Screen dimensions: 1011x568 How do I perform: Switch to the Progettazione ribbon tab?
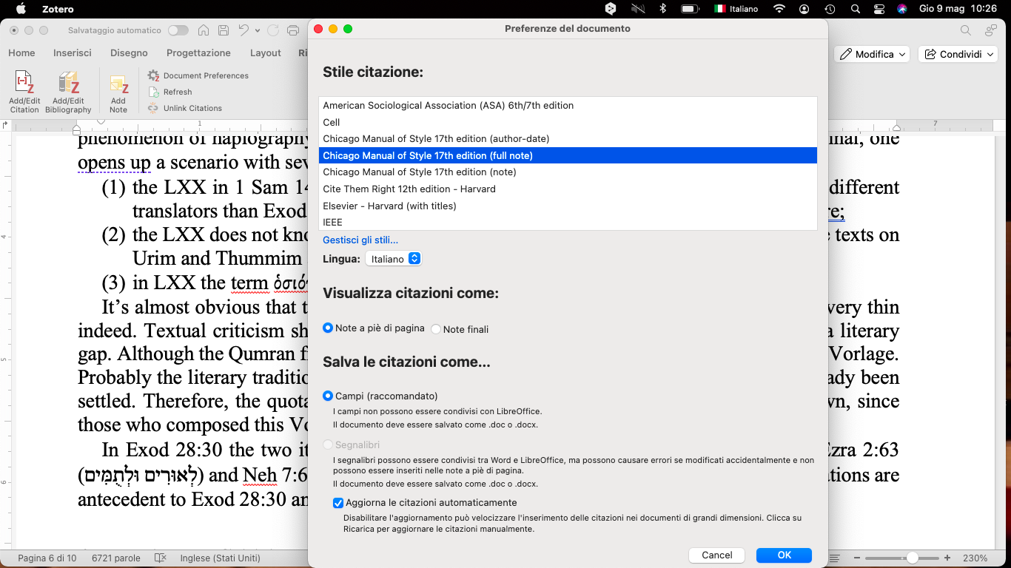[x=198, y=53]
